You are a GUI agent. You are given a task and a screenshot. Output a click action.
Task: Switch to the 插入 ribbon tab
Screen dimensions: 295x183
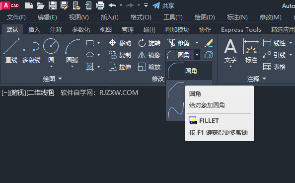[34, 30]
